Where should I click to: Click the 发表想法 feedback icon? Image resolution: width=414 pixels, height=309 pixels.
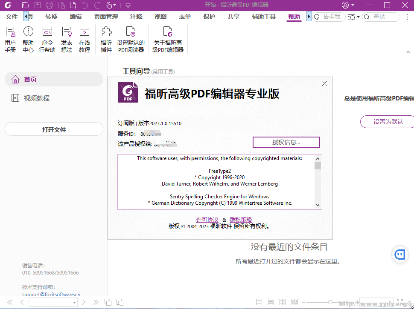pyautogui.click(x=67, y=40)
